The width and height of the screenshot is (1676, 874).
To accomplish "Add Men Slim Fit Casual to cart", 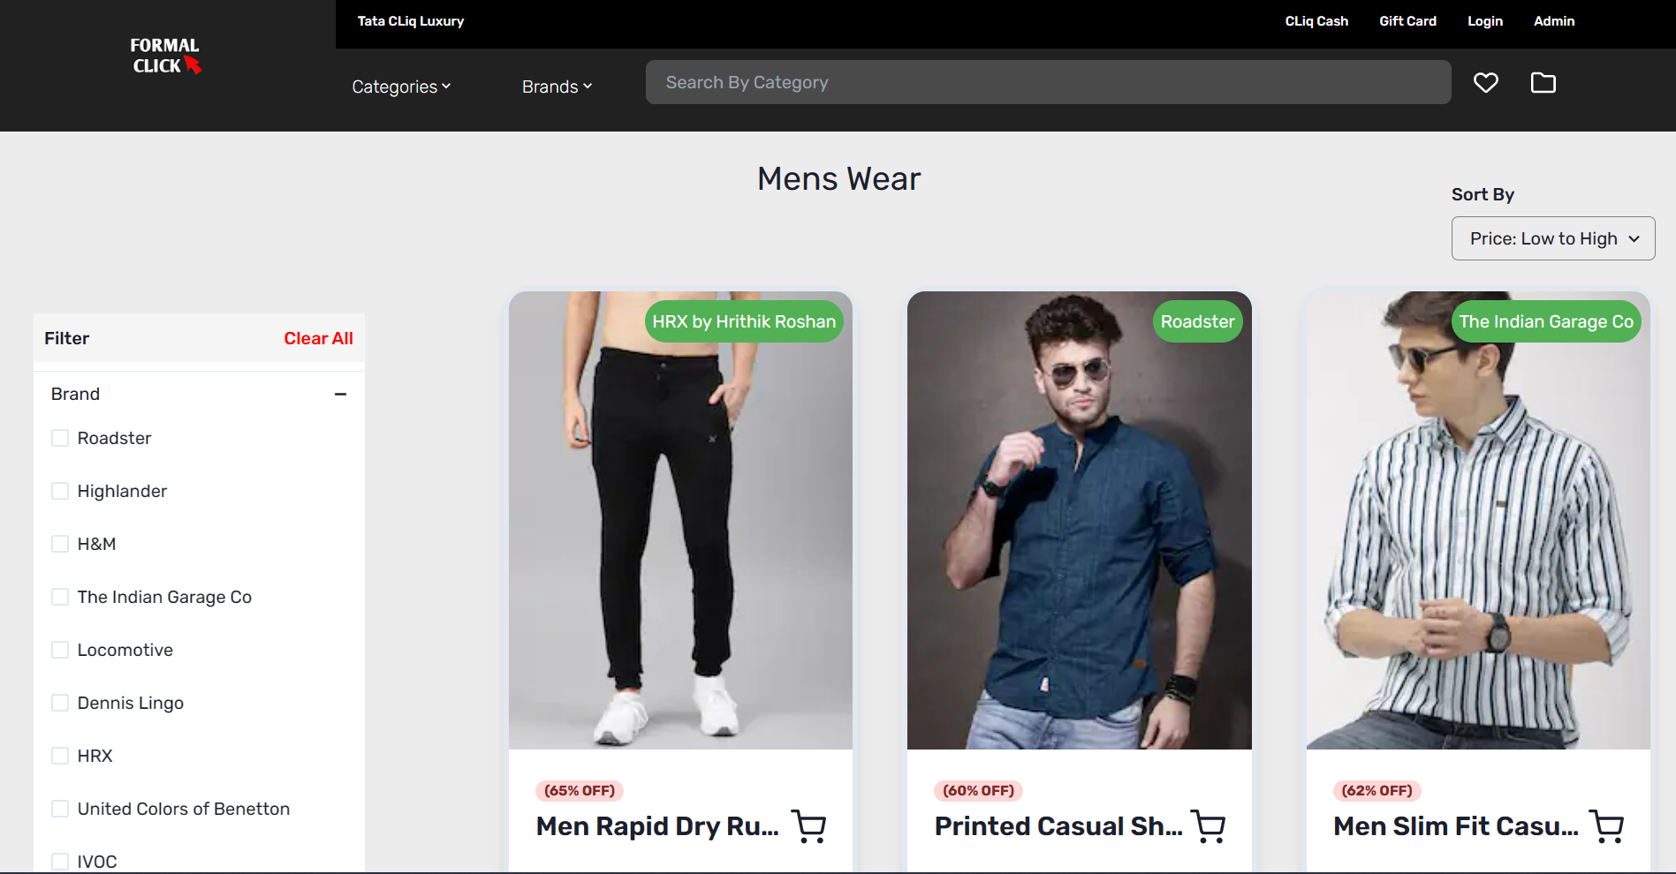I will pyautogui.click(x=1606, y=826).
